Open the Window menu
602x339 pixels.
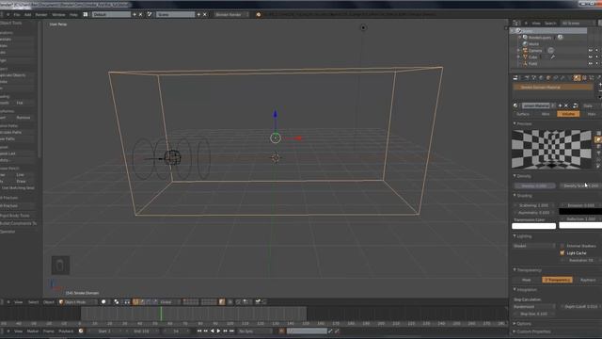(x=58, y=15)
